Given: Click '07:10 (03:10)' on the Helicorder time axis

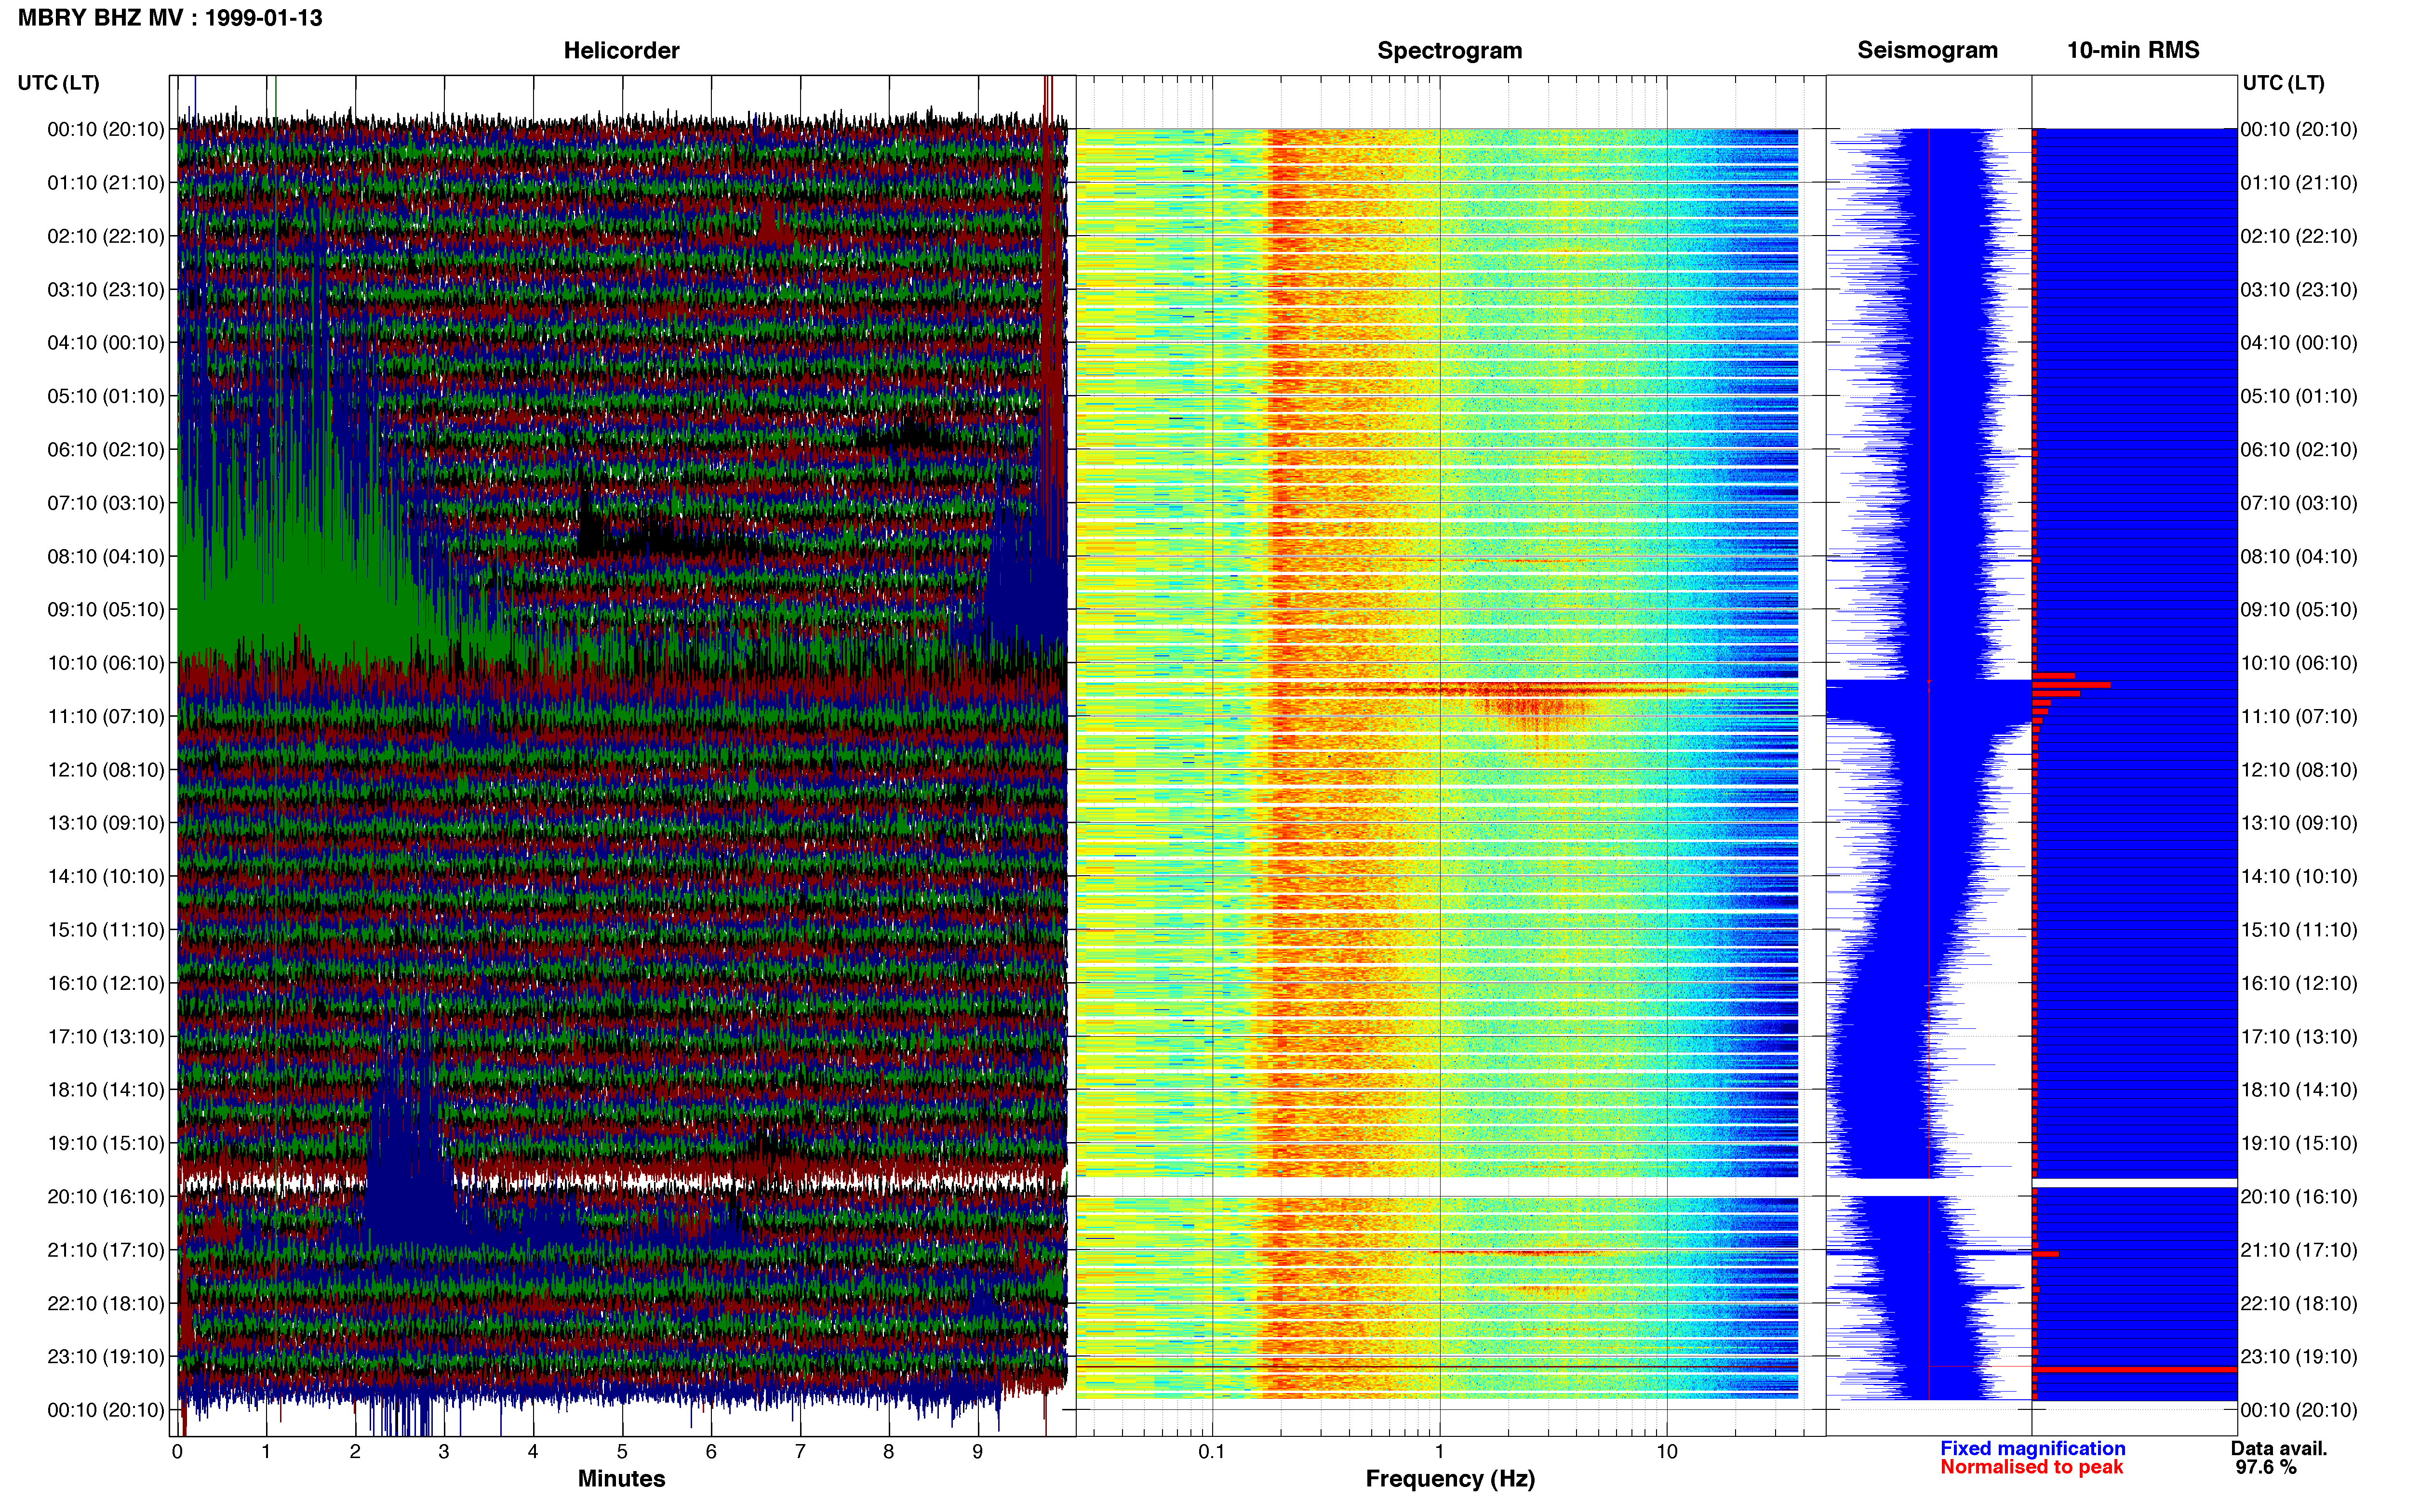Looking at the screenshot, I should (106, 503).
